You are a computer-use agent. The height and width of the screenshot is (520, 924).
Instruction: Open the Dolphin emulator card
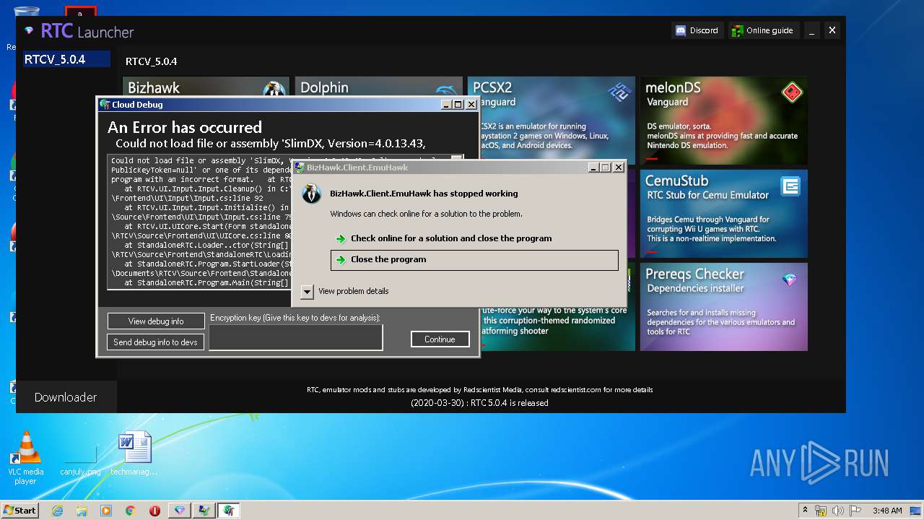378,87
